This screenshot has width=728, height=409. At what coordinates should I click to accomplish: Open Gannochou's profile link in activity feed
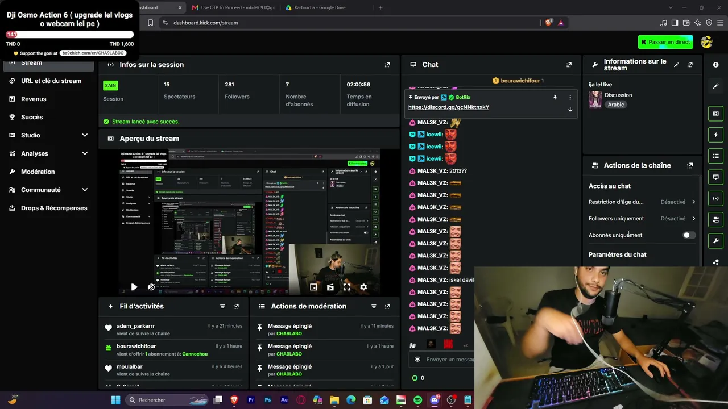tap(195, 354)
